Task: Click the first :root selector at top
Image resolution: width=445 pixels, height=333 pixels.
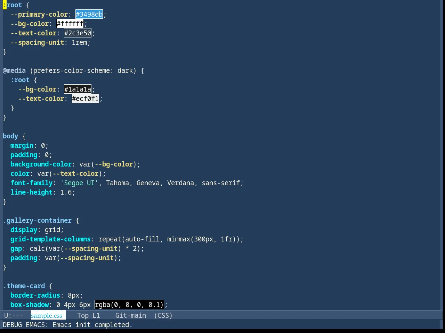Action: pos(13,5)
